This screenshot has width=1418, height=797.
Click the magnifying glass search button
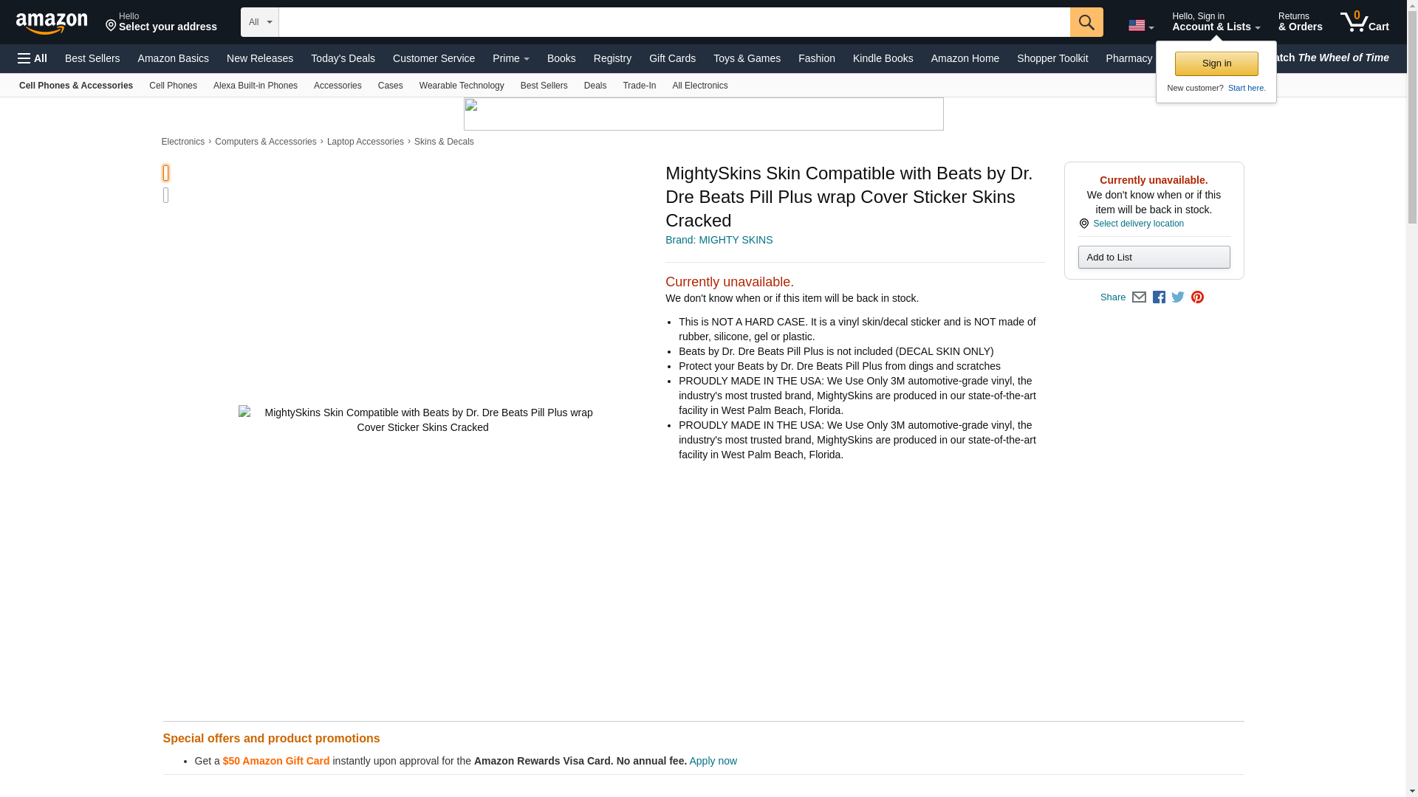point(1086,22)
